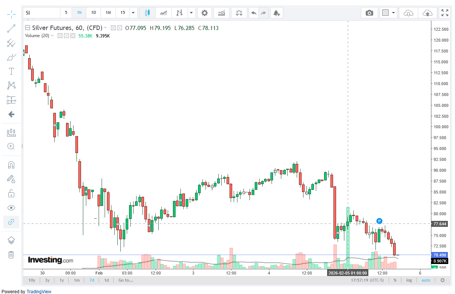Open Silver Futures series format settings
Image resolution: width=455 pixels, height=294 pixels.
[x=119, y=28]
